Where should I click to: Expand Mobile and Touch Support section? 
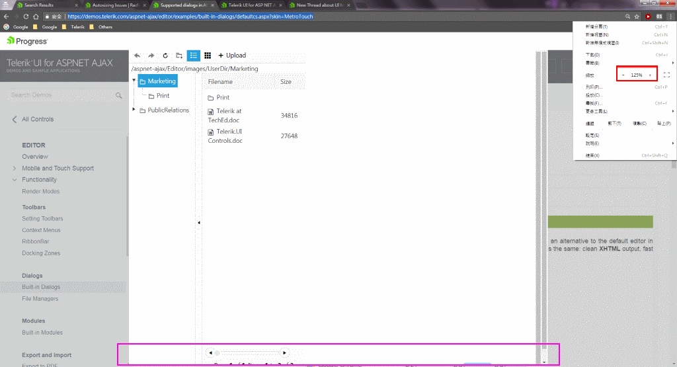15,169
